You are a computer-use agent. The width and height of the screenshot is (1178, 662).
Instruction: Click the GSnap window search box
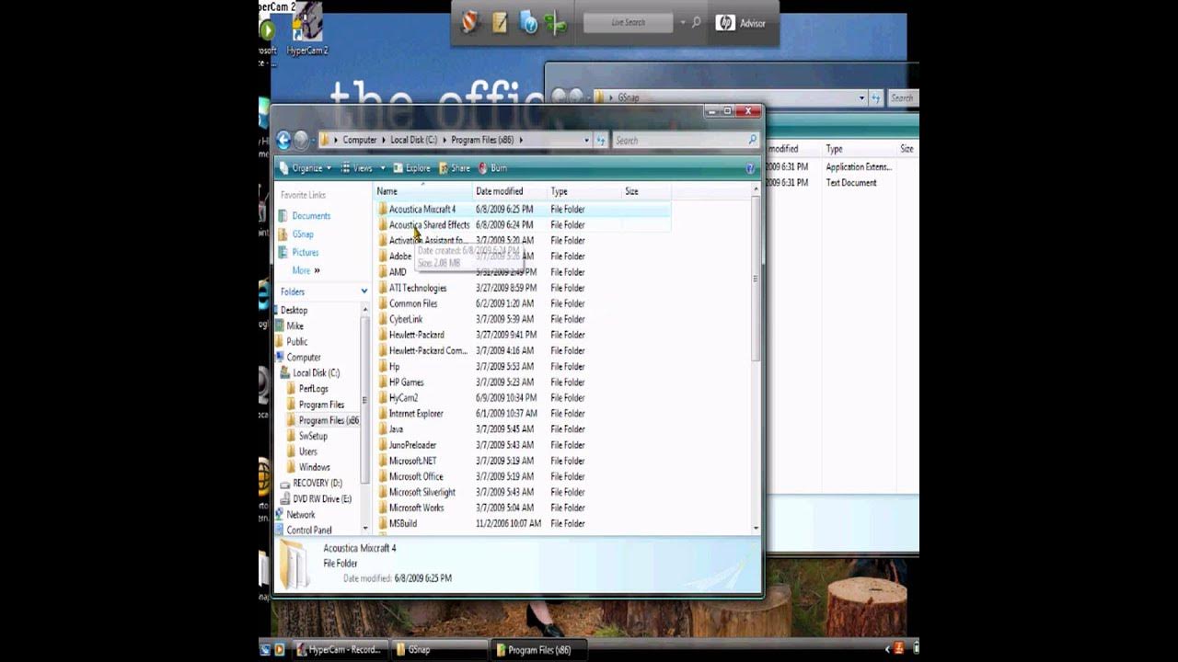[903, 97]
